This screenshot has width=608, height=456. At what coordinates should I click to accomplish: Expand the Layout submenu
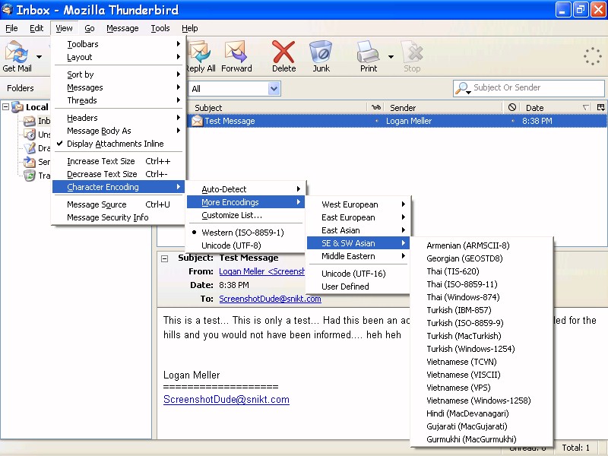click(x=119, y=57)
